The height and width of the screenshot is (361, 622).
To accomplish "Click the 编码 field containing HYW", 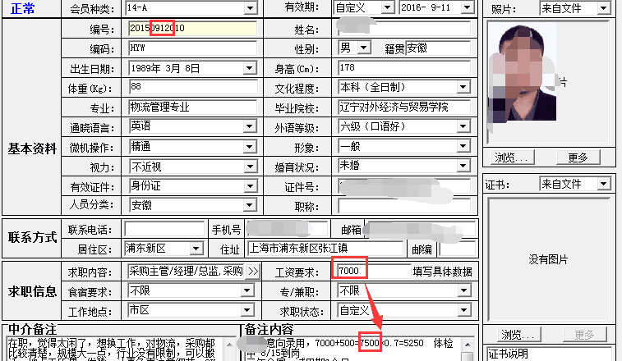I will [193, 48].
